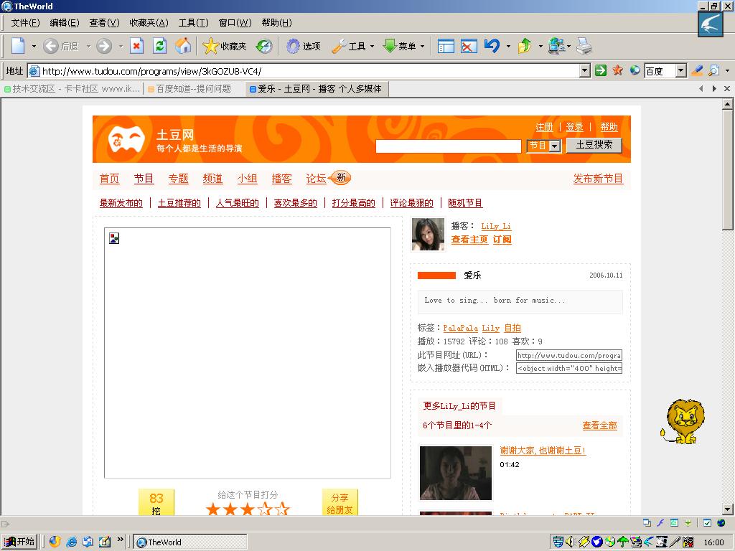735x551 pixels.
Task: Open Favorites star button
Action: [225, 46]
